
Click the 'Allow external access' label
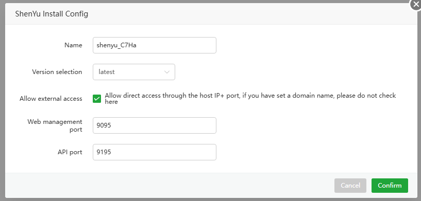tap(50, 99)
